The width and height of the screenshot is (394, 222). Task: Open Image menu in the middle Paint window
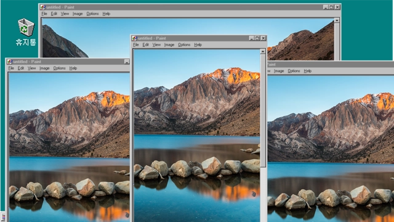coord(169,44)
